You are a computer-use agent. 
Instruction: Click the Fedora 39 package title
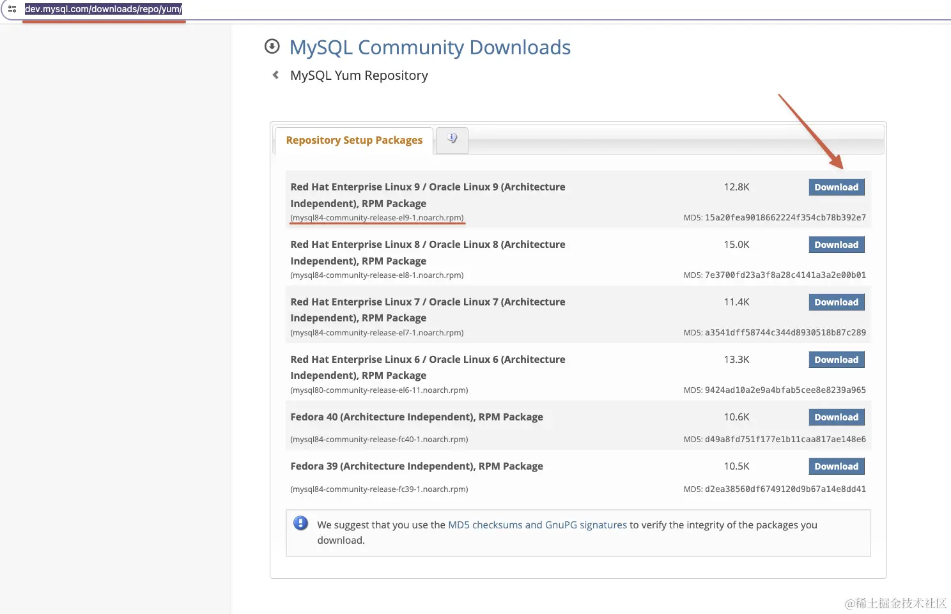417,466
